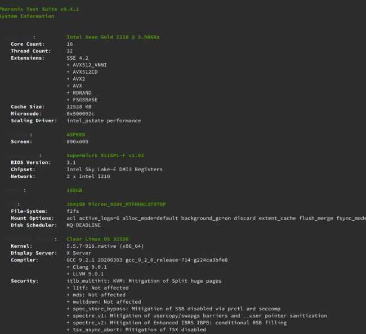The width and height of the screenshot is (366, 334).
Task: Click the '+ AVX512CD' extension line
Action: [82, 72]
